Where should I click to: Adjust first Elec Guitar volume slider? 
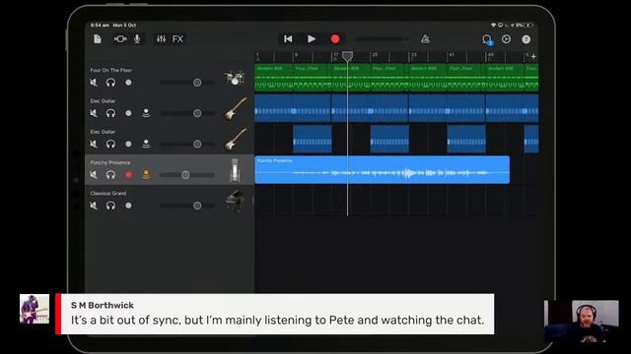(x=187, y=113)
